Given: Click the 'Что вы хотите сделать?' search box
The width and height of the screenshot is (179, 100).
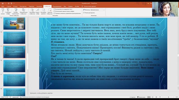Looking at the screenshot, I should (90, 6).
